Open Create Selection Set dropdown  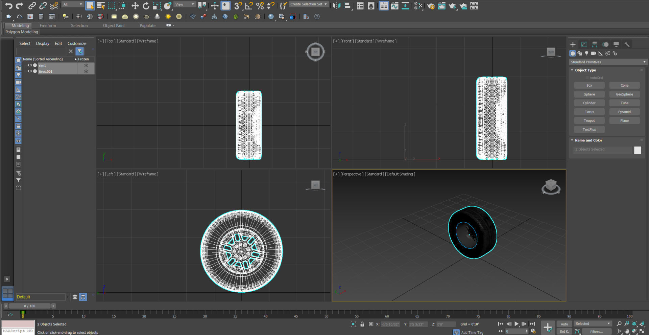(x=309, y=4)
